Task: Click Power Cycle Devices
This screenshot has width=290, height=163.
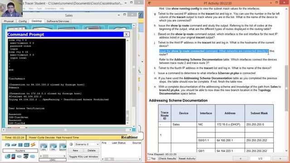Action: click(x=42, y=138)
